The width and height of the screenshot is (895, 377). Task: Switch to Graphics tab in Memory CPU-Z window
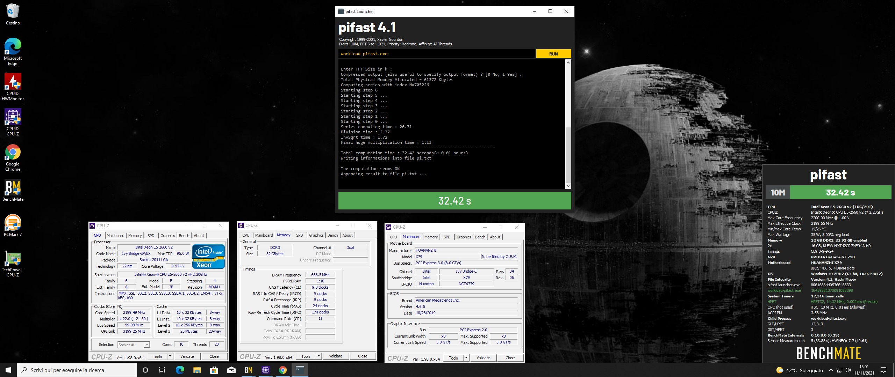click(x=316, y=235)
